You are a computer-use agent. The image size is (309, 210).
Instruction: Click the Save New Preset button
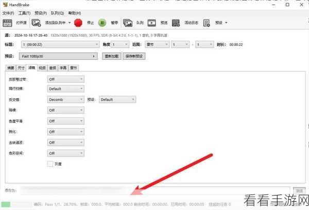click(134, 56)
